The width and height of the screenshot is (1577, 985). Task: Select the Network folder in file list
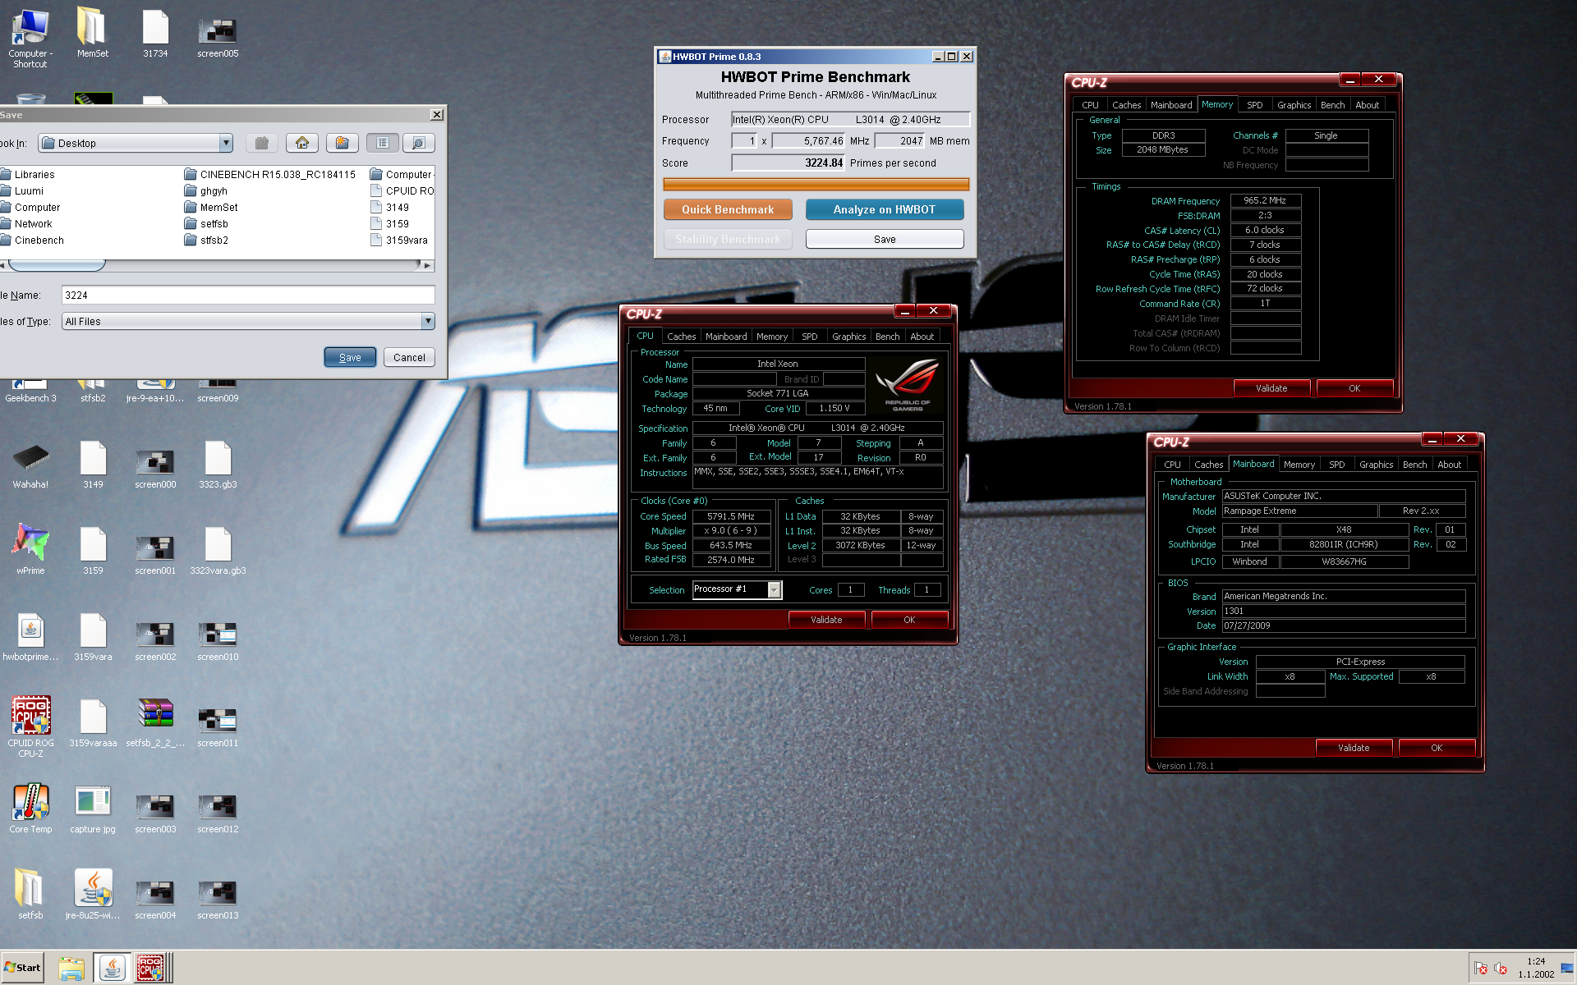tap(25, 223)
